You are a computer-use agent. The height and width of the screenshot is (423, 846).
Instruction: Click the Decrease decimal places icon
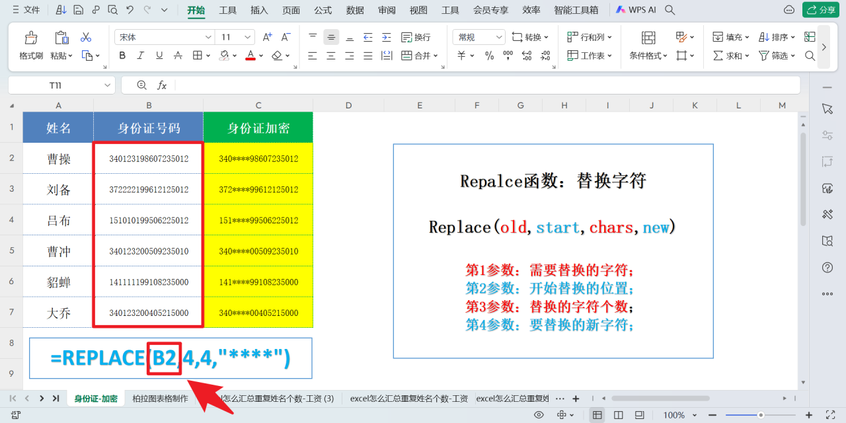(x=546, y=56)
